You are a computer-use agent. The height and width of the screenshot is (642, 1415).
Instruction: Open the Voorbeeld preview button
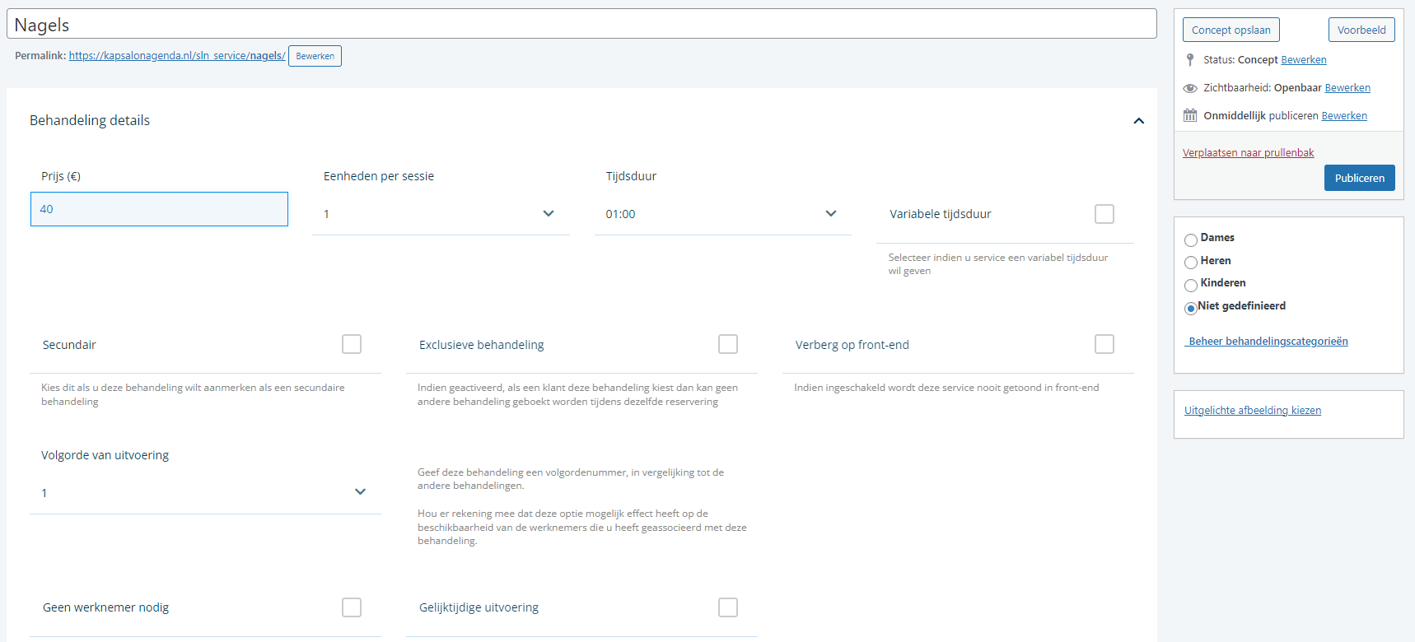click(x=1361, y=30)
